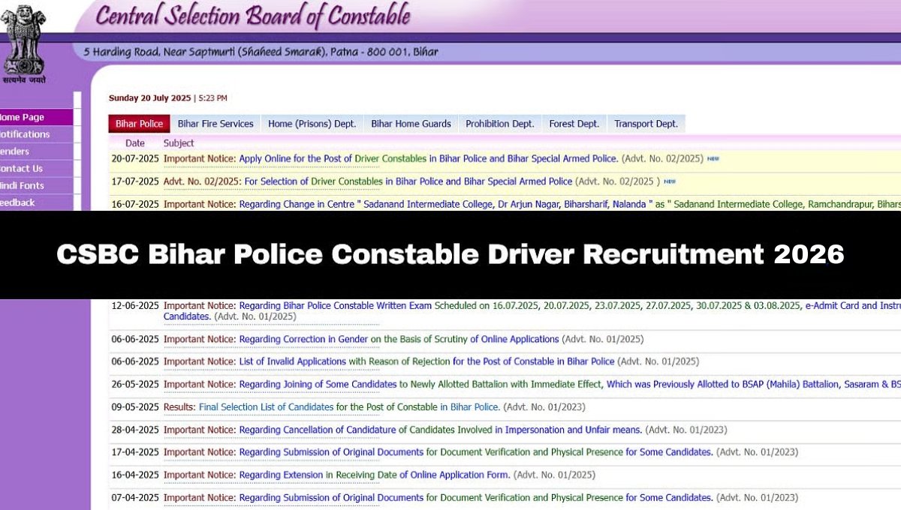Open the Forest Dept. tab
This screenshot has width=901, height=510.
tap(574, 123)
